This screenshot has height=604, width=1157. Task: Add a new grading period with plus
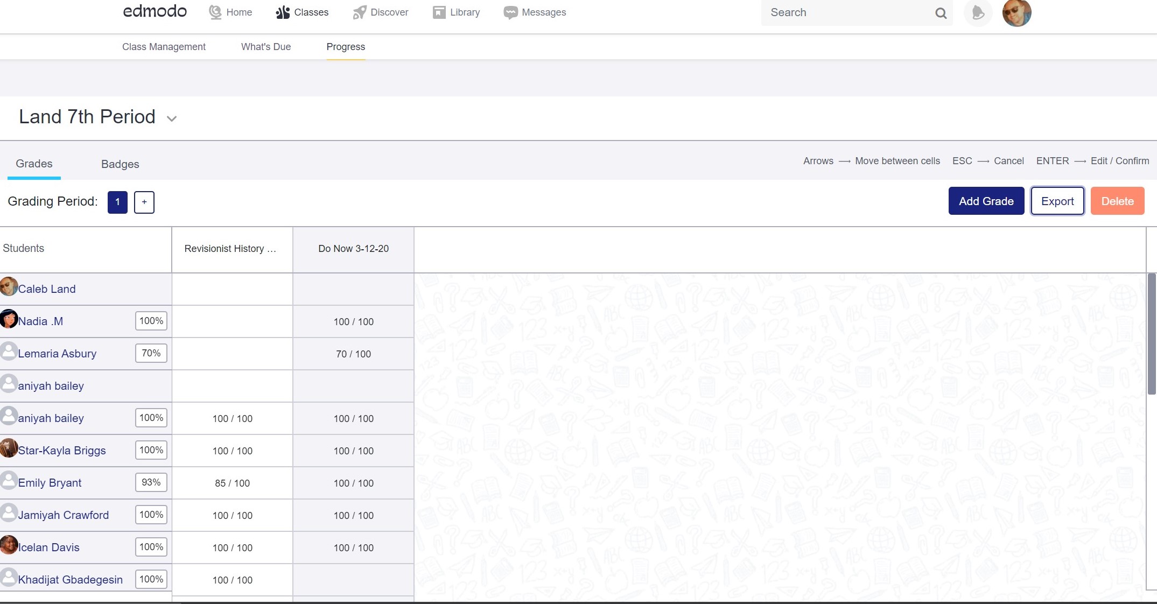pos(144,202)
